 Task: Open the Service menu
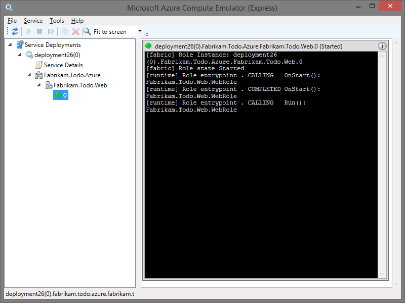[x=33, y=21]
